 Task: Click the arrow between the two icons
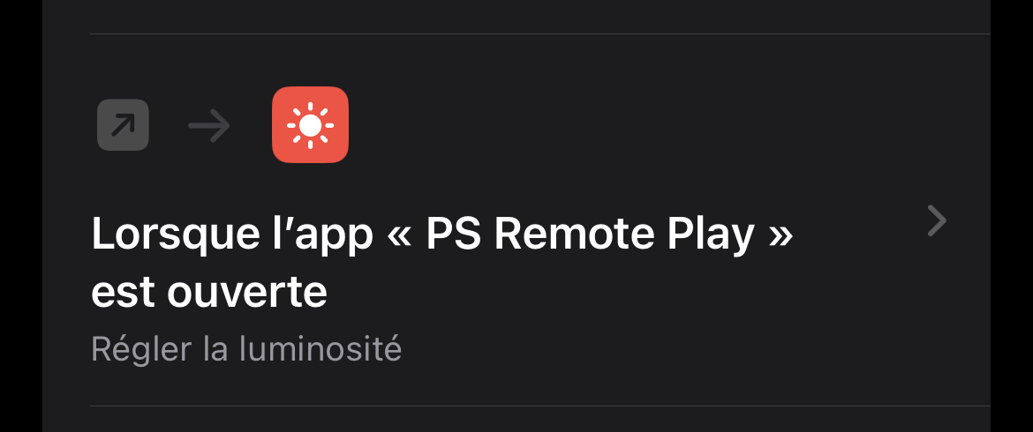point(209,125)
